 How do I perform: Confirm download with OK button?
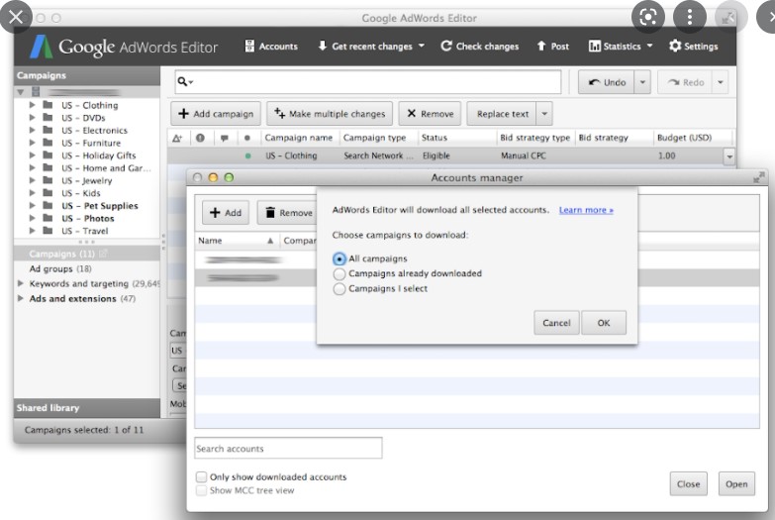604,323
